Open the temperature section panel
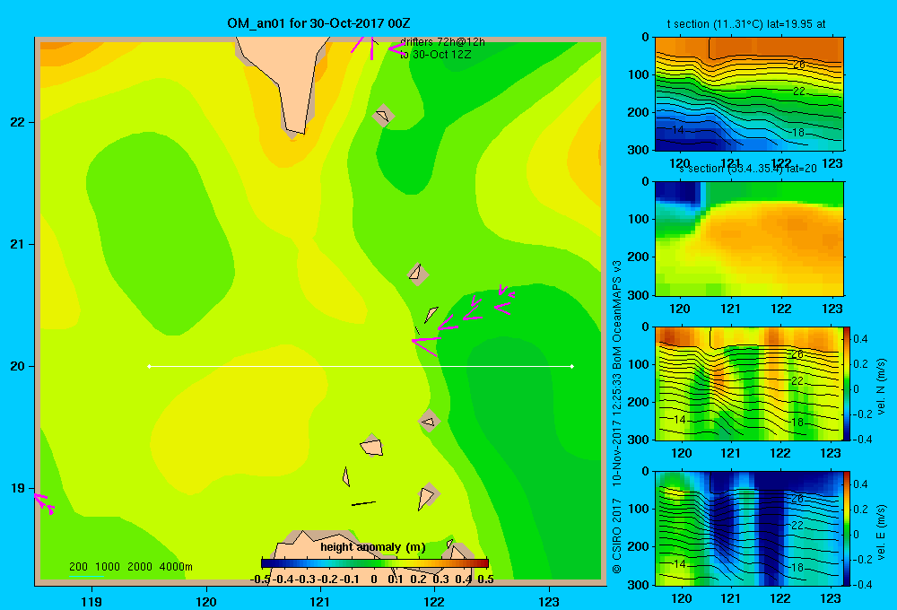 click(749, 94)
